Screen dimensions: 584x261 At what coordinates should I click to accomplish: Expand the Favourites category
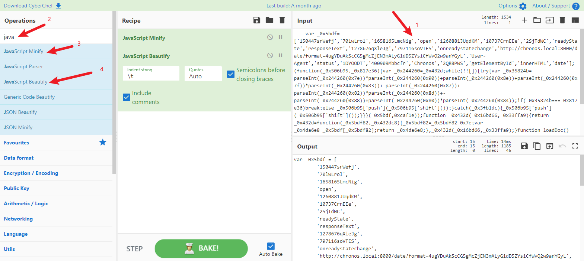(x=56, y=143)
